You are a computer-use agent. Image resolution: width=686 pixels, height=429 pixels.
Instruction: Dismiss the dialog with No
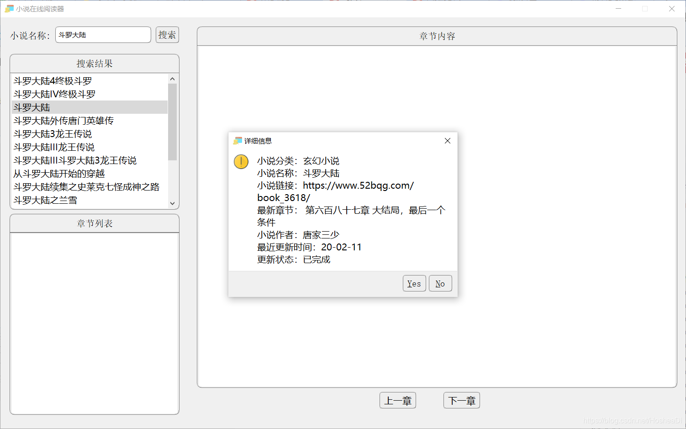click(440, 283)
